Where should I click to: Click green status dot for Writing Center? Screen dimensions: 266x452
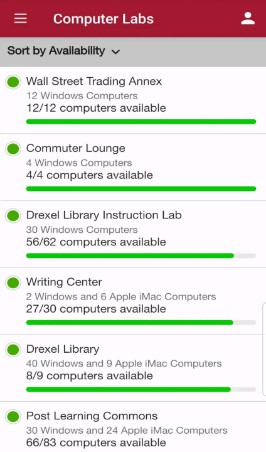click(x=13, y=282)
